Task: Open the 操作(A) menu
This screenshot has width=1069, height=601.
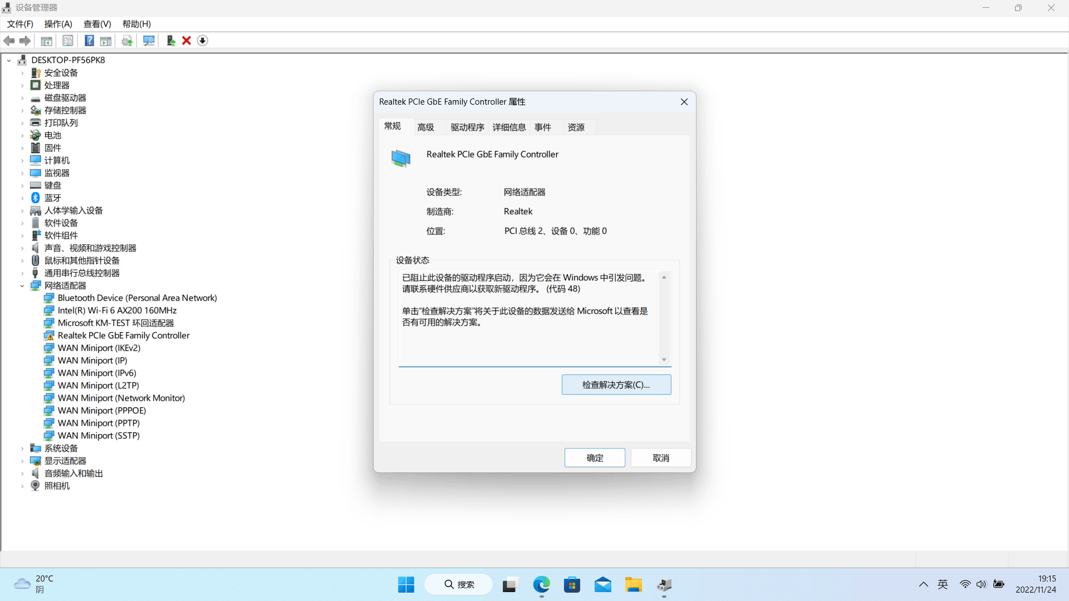Action: click(58, 24)
